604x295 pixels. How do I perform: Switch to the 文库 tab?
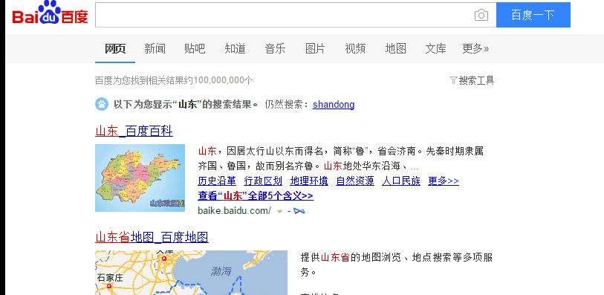[435, 49]
